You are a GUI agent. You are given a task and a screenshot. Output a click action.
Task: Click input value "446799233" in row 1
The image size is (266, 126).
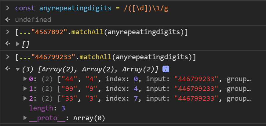[x=196, y=88]
